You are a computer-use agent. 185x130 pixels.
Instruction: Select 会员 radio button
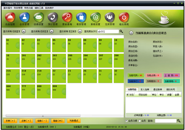pos(140,121)
